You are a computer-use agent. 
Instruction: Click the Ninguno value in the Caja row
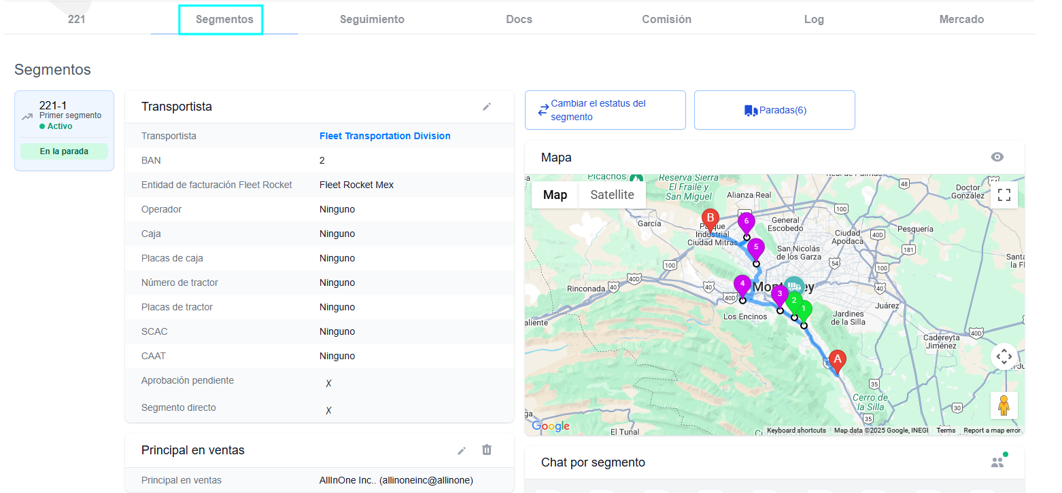pos(337,234)
